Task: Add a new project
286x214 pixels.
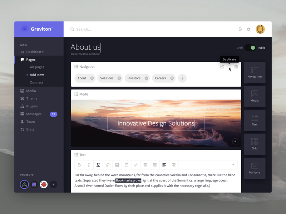Action: 53,184
